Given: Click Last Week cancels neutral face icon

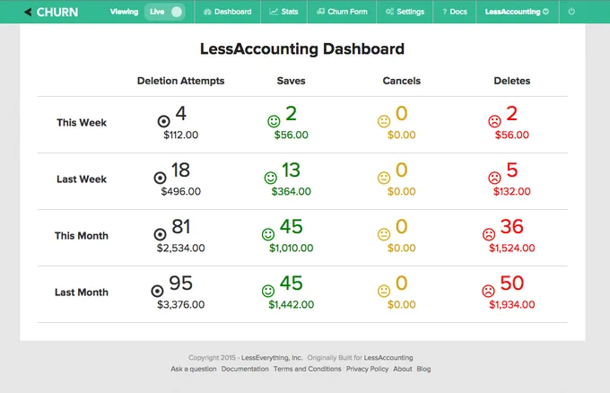Looking at the screenshot, I should click(x=384, y=178).
